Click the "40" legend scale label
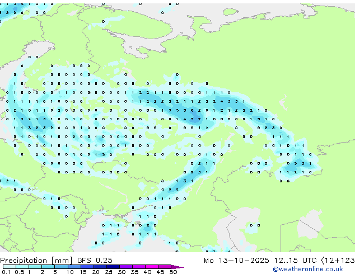 pyautogui.click(x=147, y=272)
